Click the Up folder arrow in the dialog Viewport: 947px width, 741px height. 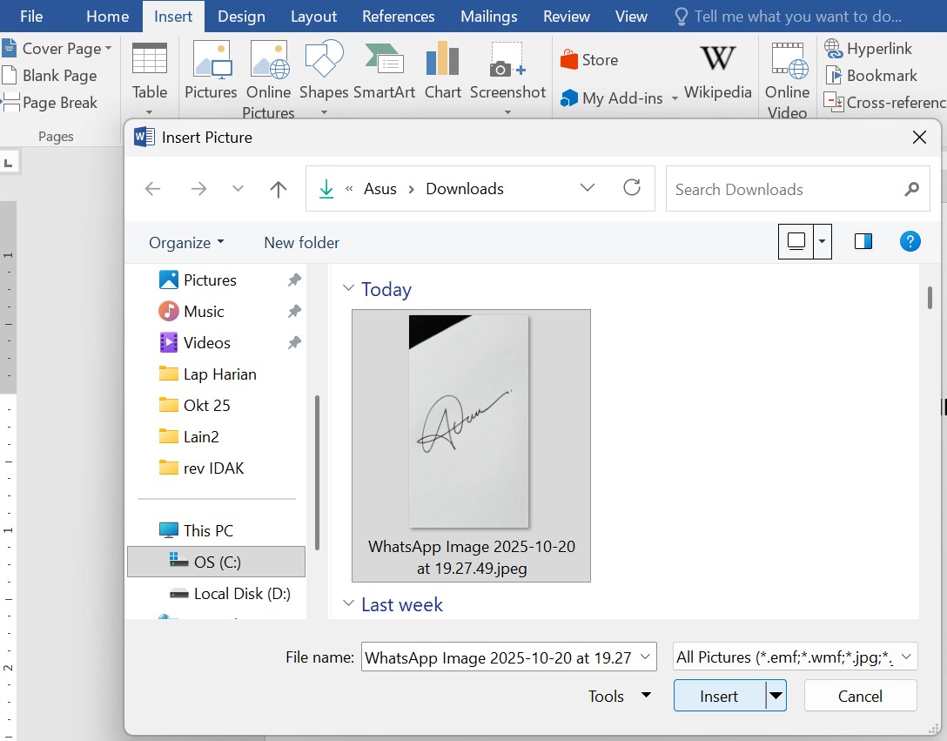tap(279, 189)
